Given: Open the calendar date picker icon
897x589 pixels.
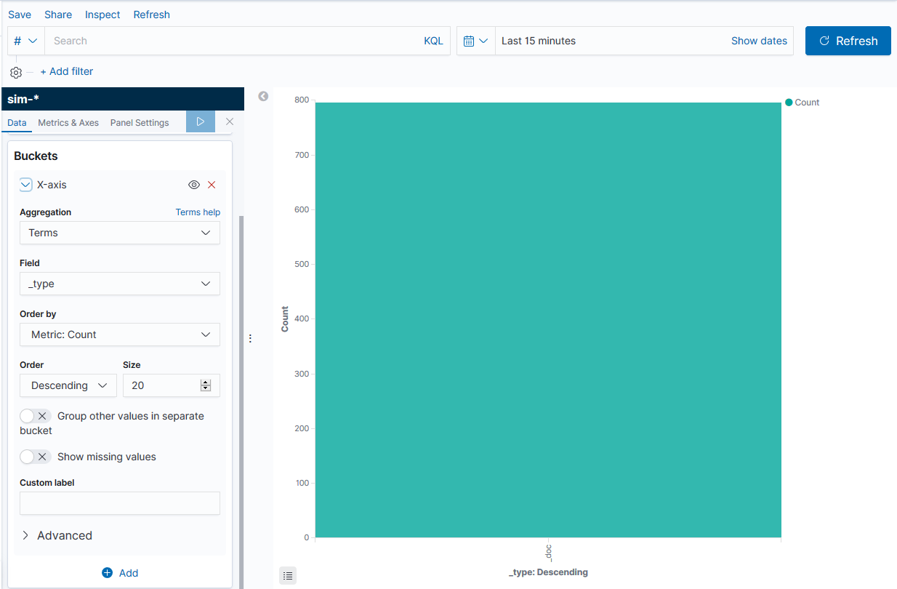Looking at the screenshot, I should (471, 41).
